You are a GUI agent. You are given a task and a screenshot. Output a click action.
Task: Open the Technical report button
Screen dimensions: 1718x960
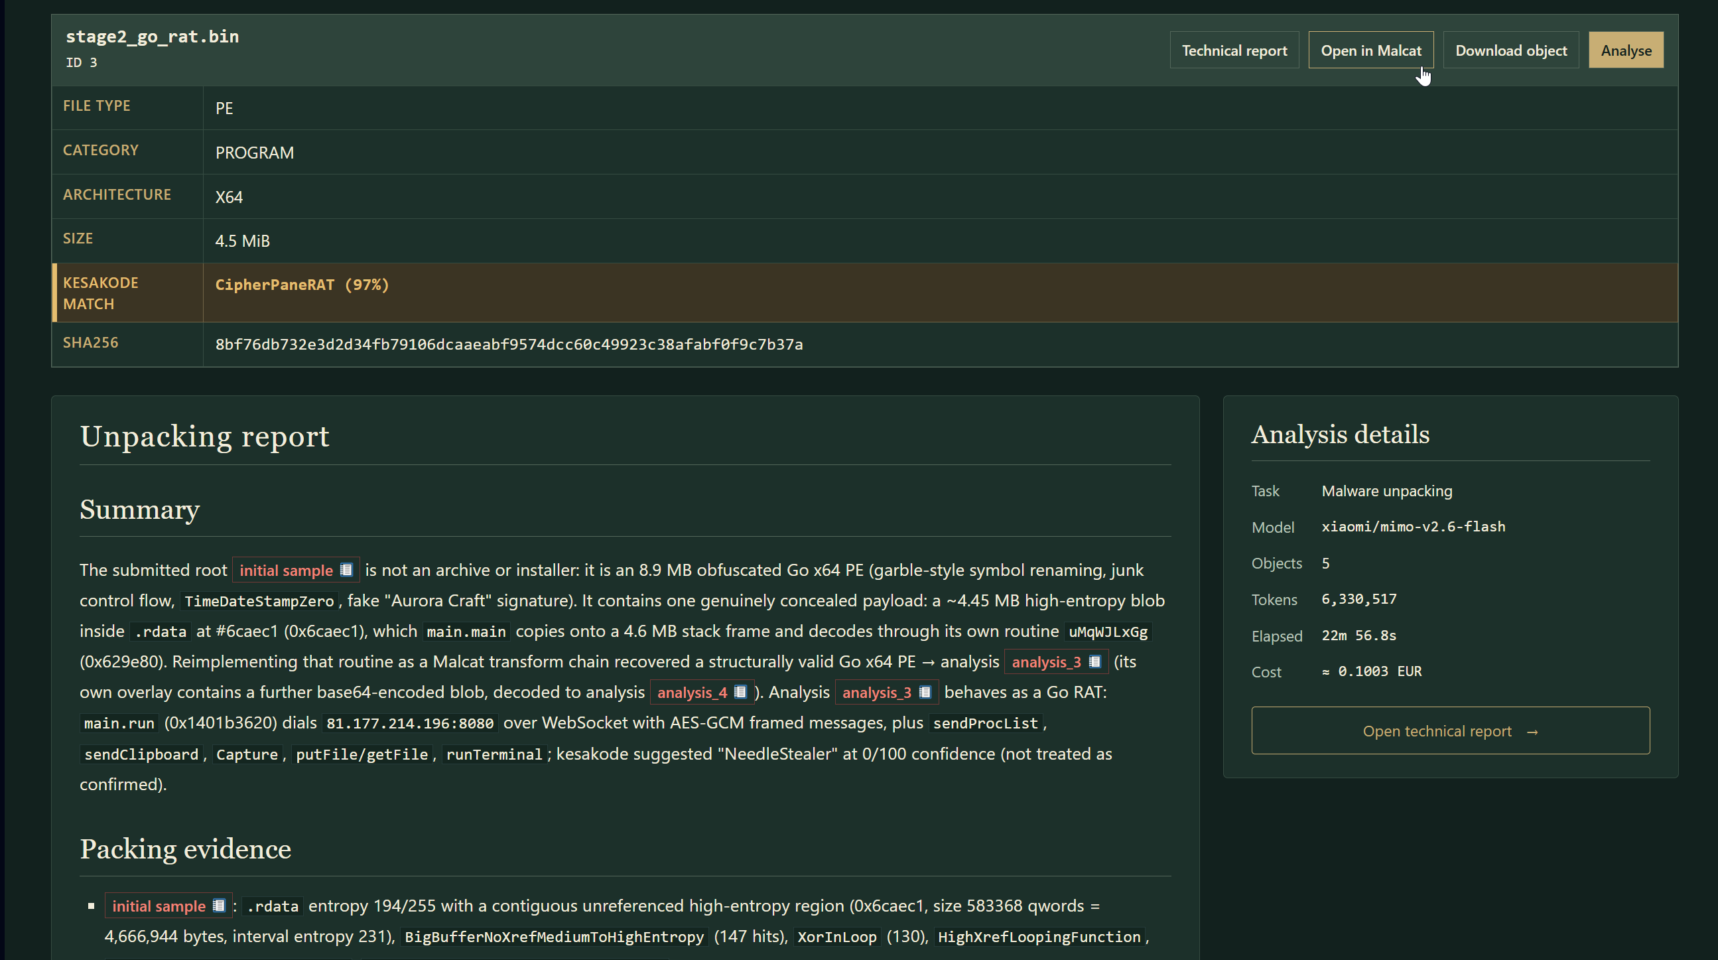click(1234, 50)
